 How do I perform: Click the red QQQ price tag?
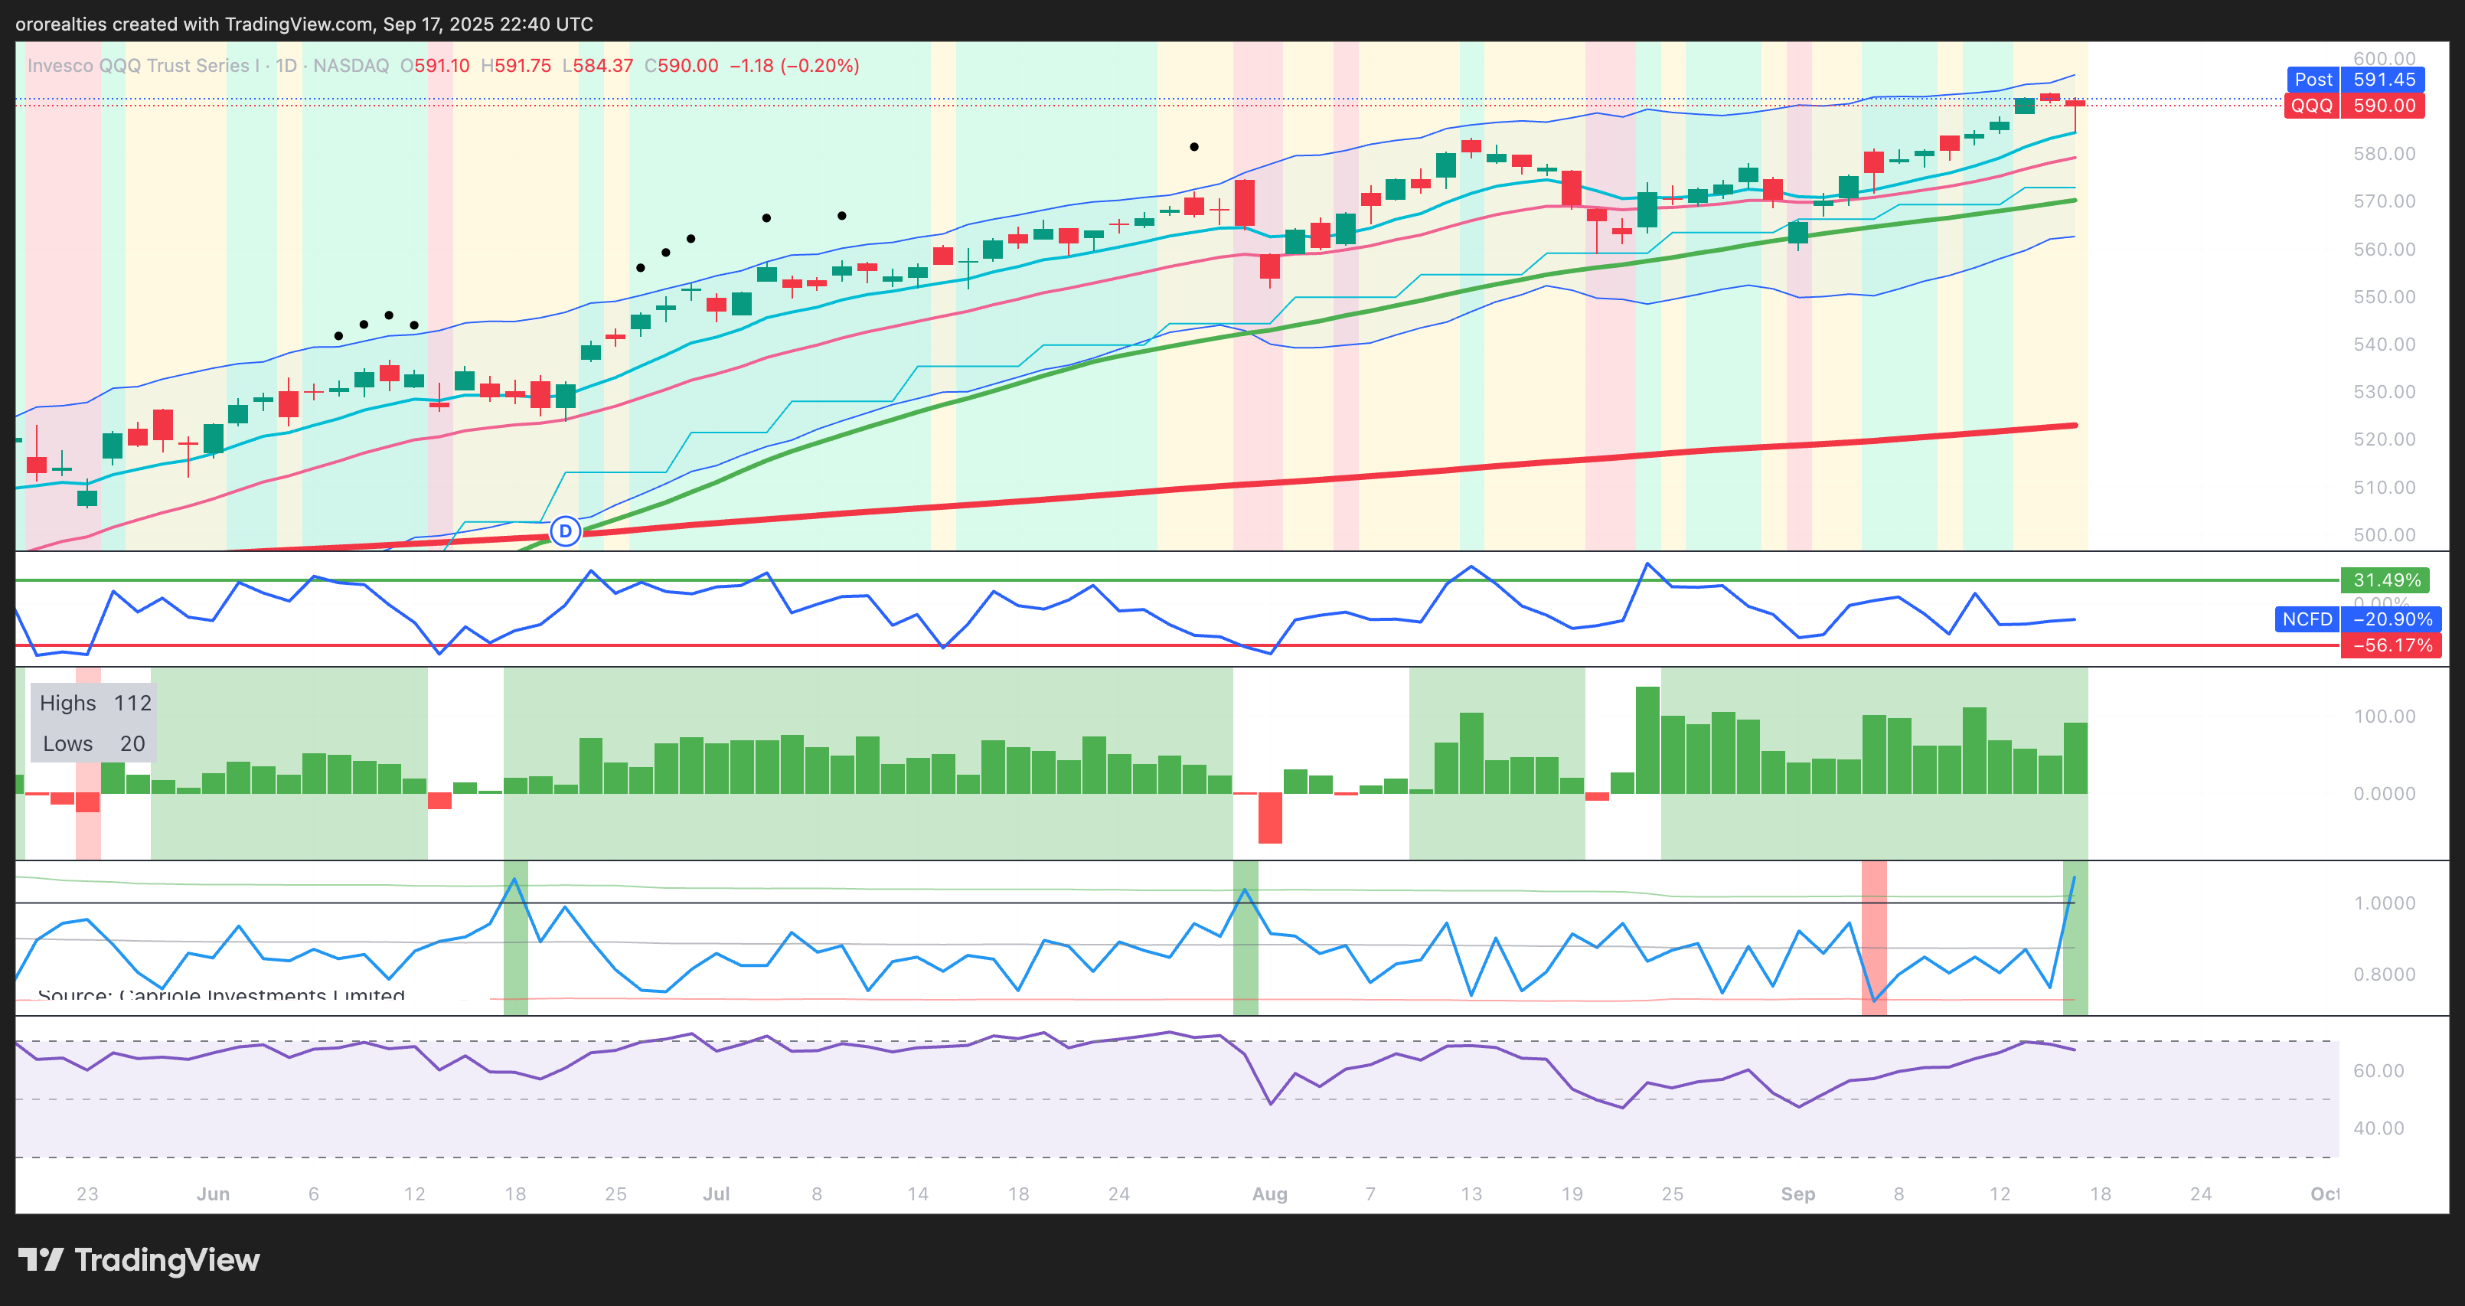tap(2312, 106)
